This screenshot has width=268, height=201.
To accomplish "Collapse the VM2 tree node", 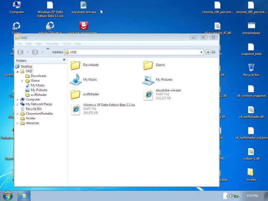I will point(17,72).
